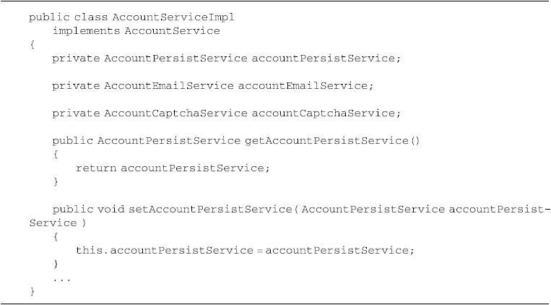Click the 'this' keyword in the setter

click(90, 251)
